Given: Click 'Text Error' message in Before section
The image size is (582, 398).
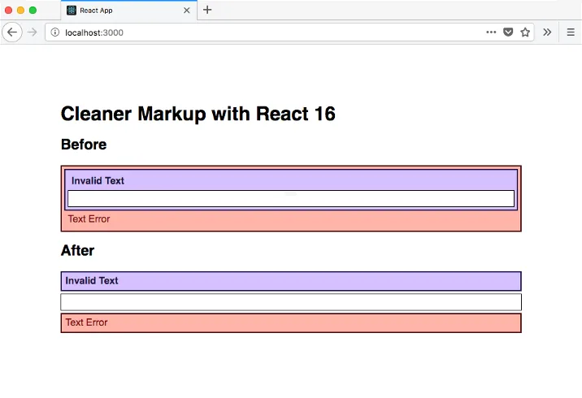Looking at the screenshot, I should 89,218.
